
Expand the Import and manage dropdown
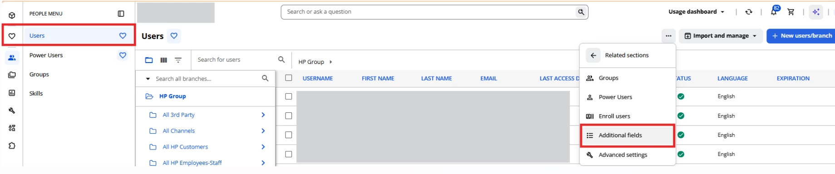click(721, 36)
